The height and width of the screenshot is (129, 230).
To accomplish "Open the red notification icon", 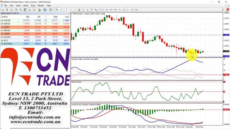I will pyautogui.click(x=227, y=10).
